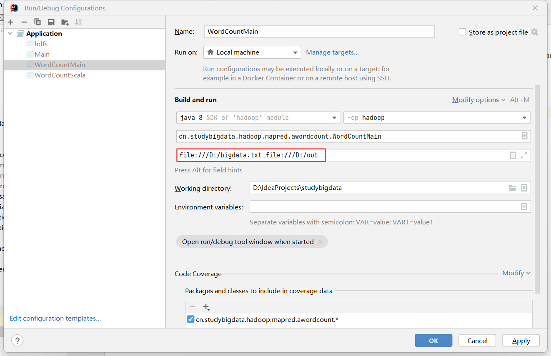Screen dimensions: 551x356
Task: Open the Help question mark icon
Action: click(17, 341)
